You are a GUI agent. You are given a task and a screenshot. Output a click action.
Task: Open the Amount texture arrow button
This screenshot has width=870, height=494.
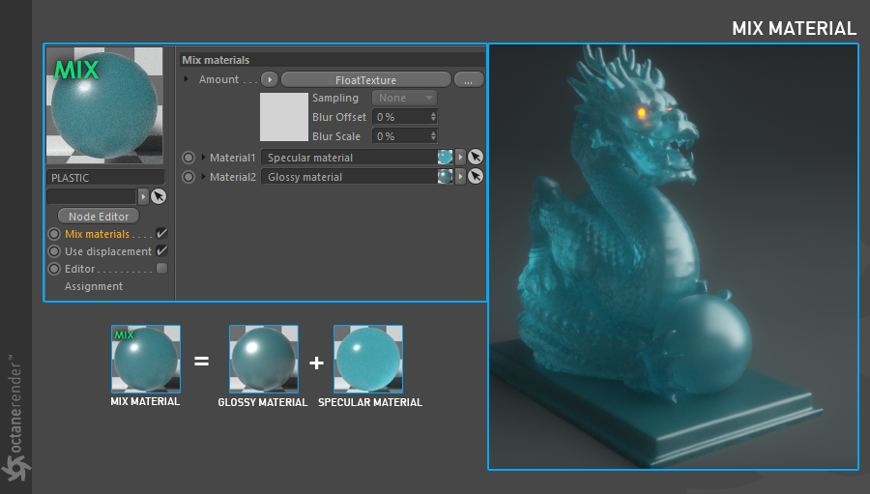pos(270,79)
